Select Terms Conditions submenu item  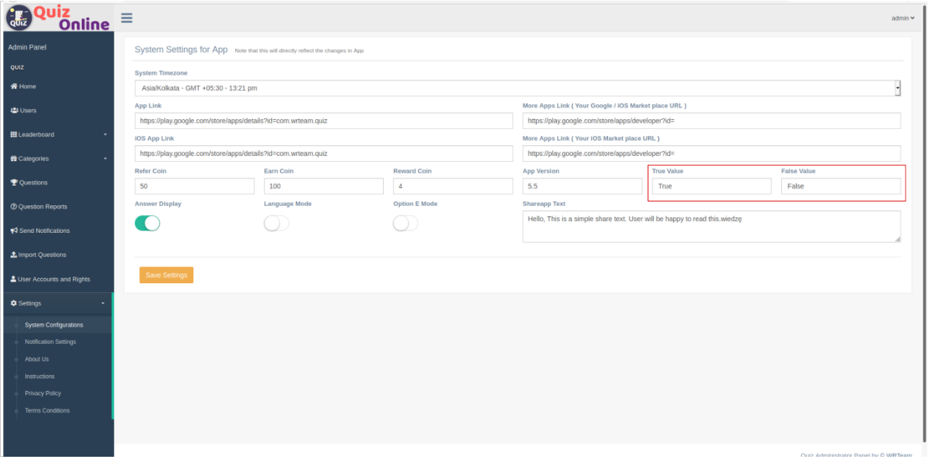point(47,410)
